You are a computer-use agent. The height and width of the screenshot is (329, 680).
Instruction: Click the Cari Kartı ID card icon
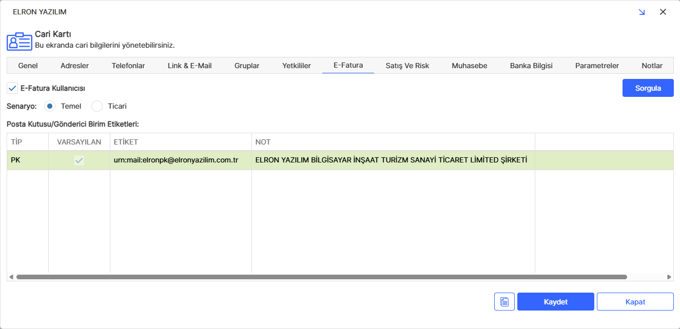(x=19, y=41)
